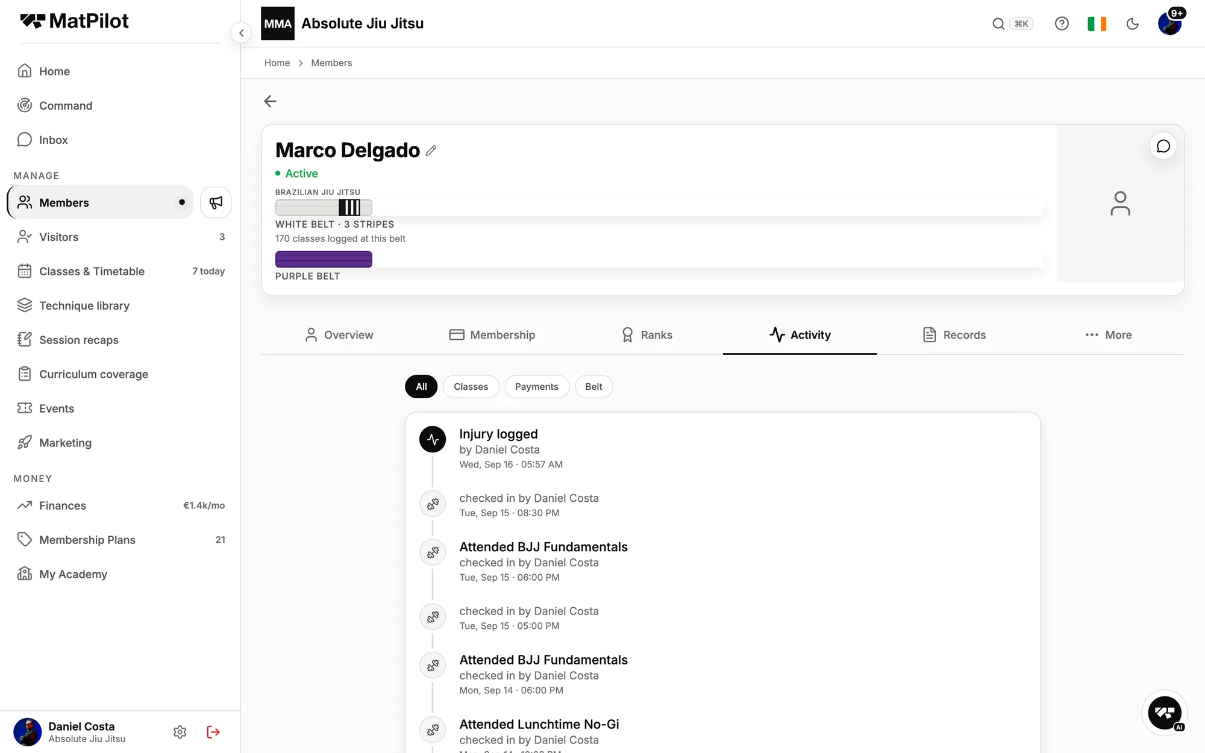Open the search icon in the top bar
Screen dimensions: 1205x753
click(x=998, y=23)
